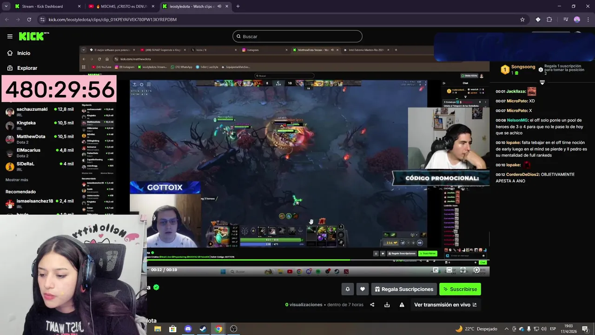Expand Mostrar más followed channels

(17, 180)
